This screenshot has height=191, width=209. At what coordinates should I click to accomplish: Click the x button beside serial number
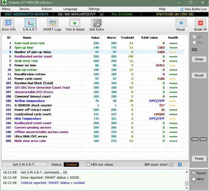point(102,15)
